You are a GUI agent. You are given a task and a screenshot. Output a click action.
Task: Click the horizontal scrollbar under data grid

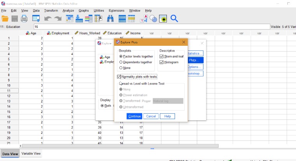click(x=120, y=146)
